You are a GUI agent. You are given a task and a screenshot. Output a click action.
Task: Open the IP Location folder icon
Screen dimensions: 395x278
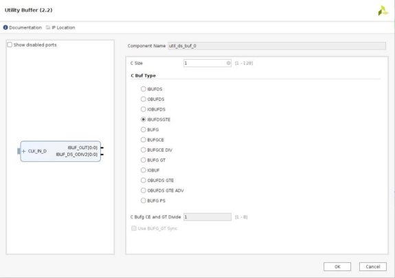coord(48,27)
